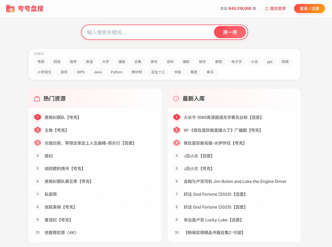This screenshot has height=247, width=332.
Task: Select the Java hot search tag
Action: pyautogui.click(x=98, y=72)
